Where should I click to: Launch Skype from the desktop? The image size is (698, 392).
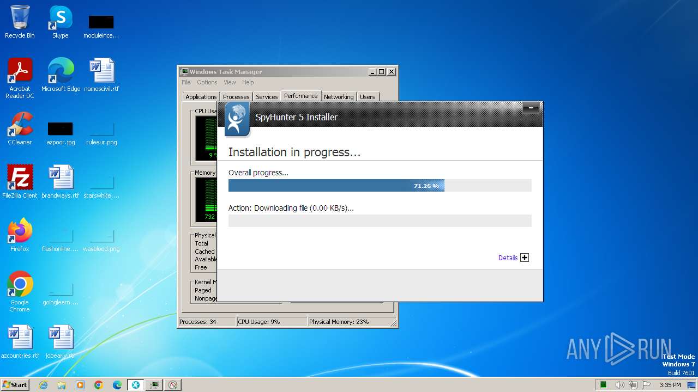[x=61, y=22]
